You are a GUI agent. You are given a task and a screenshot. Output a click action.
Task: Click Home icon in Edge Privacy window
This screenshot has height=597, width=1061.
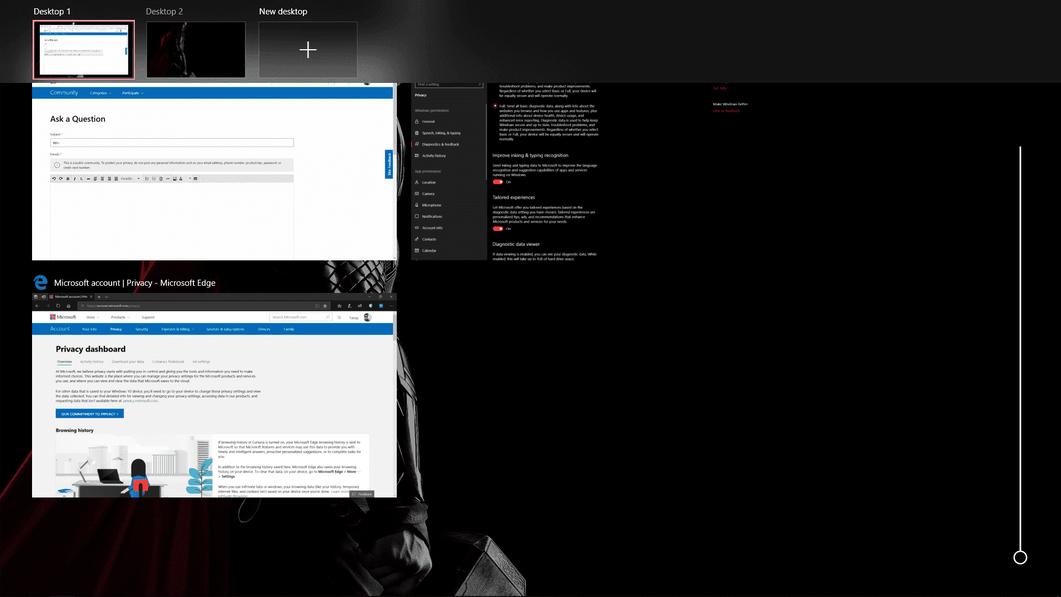pyautogui.click(x=69, y=306)
